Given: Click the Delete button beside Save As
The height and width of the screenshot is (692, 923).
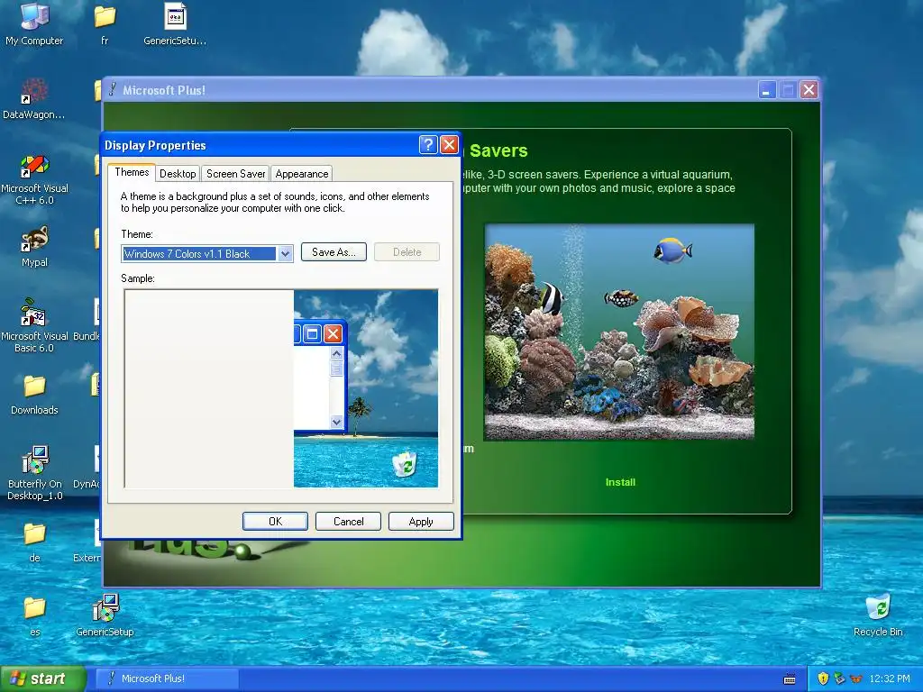Looking at the screenshot, I should coord(407,252).
